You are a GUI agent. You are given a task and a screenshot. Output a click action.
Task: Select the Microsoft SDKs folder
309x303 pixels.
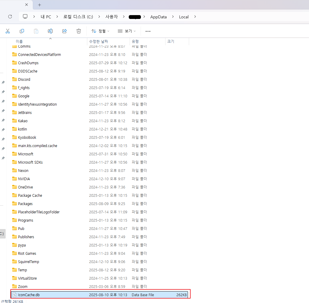pos(30,162)
